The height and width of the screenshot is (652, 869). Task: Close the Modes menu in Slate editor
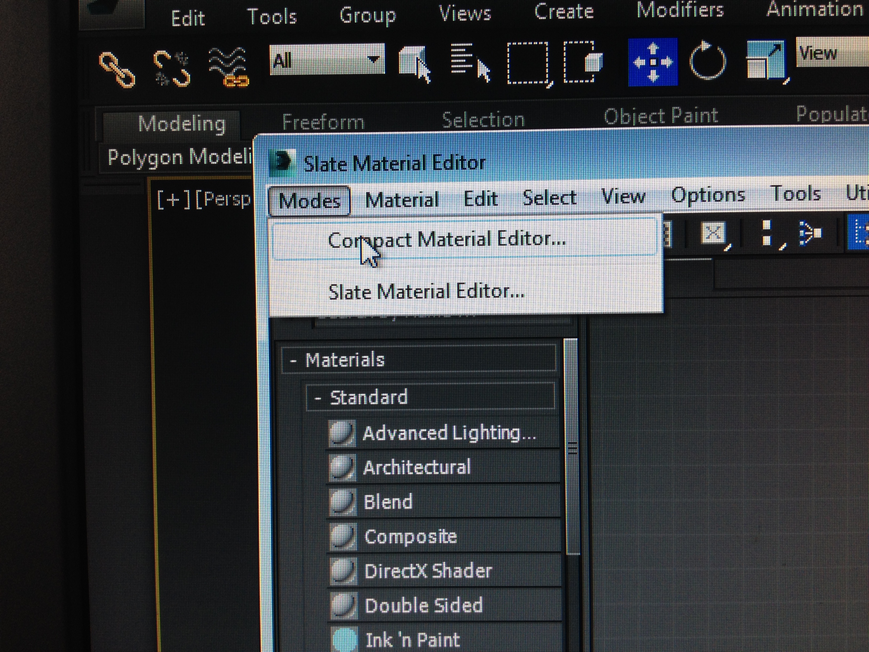point(309,201)
